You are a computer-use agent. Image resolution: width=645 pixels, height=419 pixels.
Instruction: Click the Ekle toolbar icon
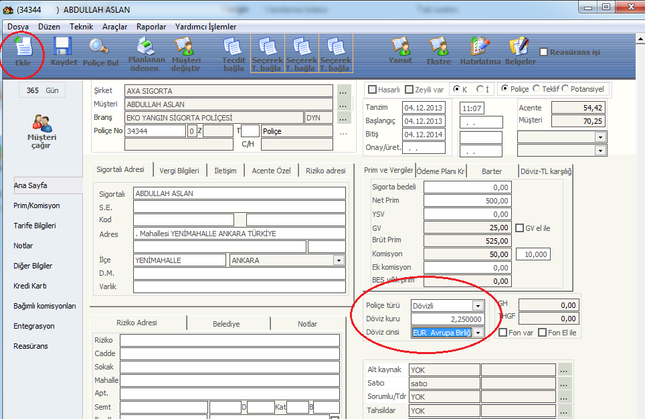point(23,51)
